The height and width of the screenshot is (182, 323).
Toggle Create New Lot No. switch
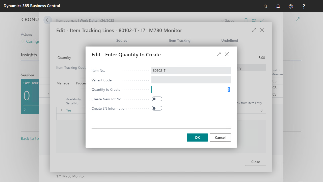click(157, 99)
